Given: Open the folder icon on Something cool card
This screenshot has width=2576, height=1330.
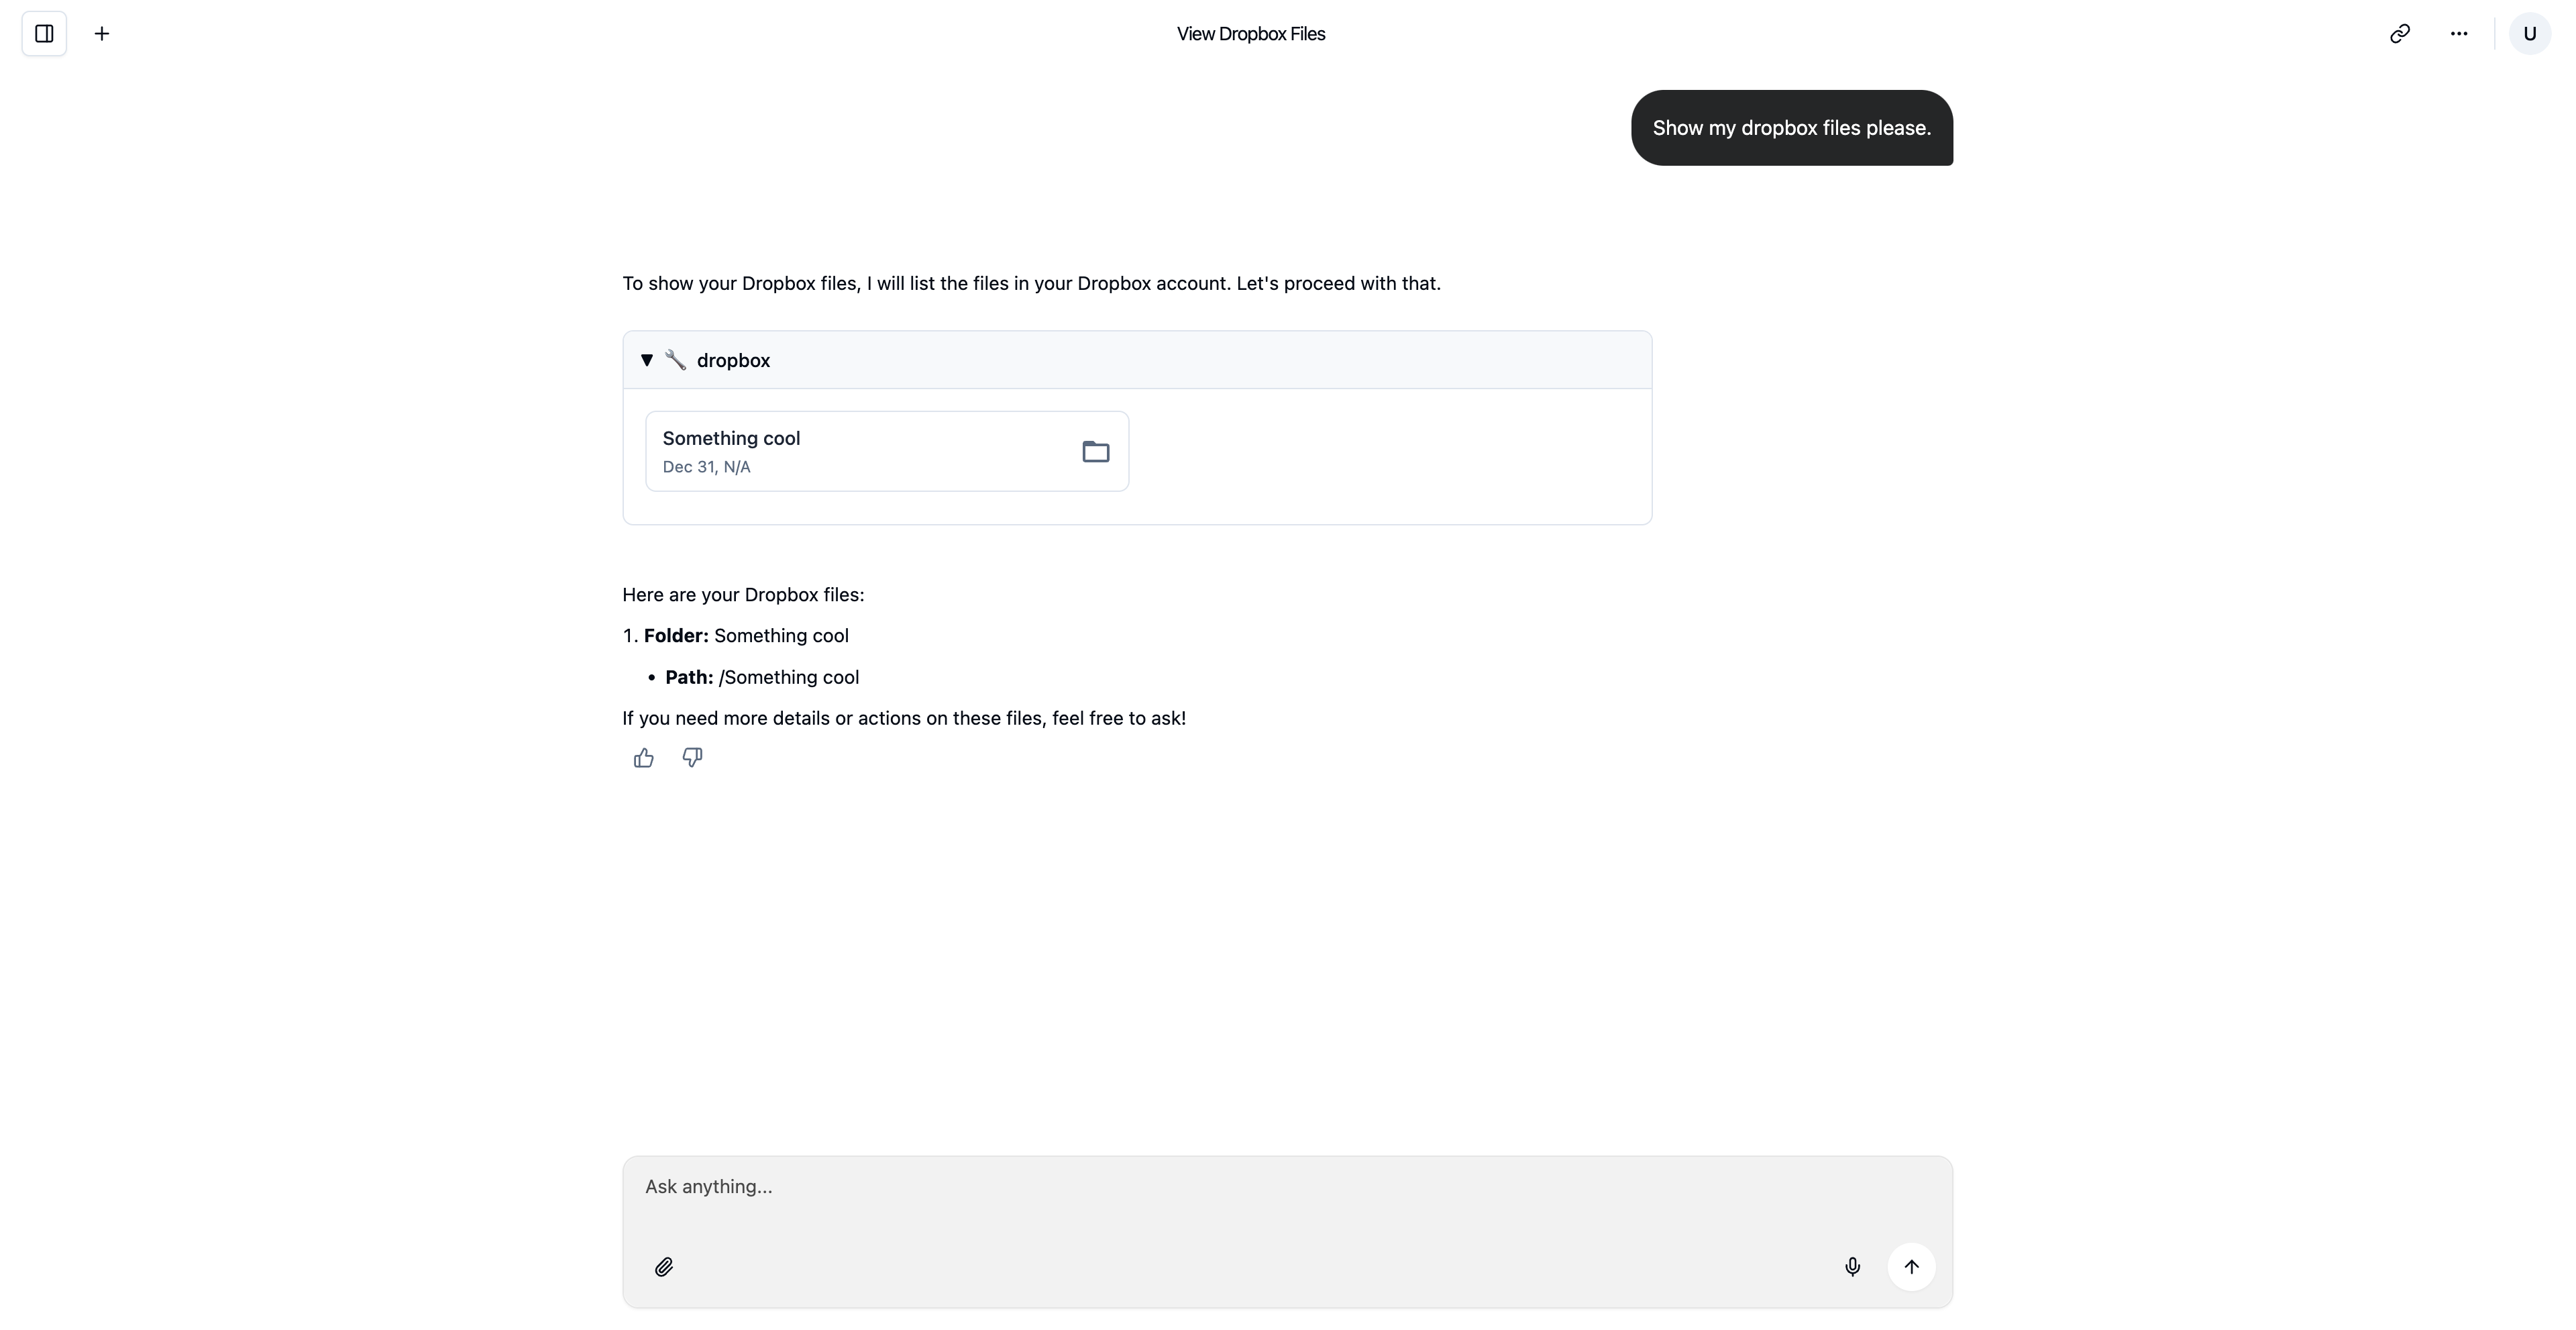Looking at the screenshot, I should click(1095, 452).
